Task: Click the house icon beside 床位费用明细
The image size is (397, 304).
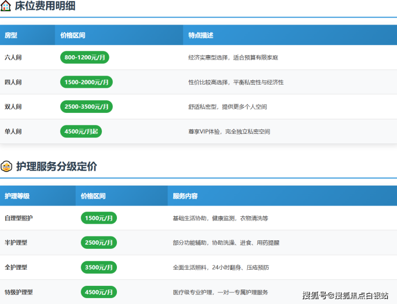Action: click(x=6, y=6)
